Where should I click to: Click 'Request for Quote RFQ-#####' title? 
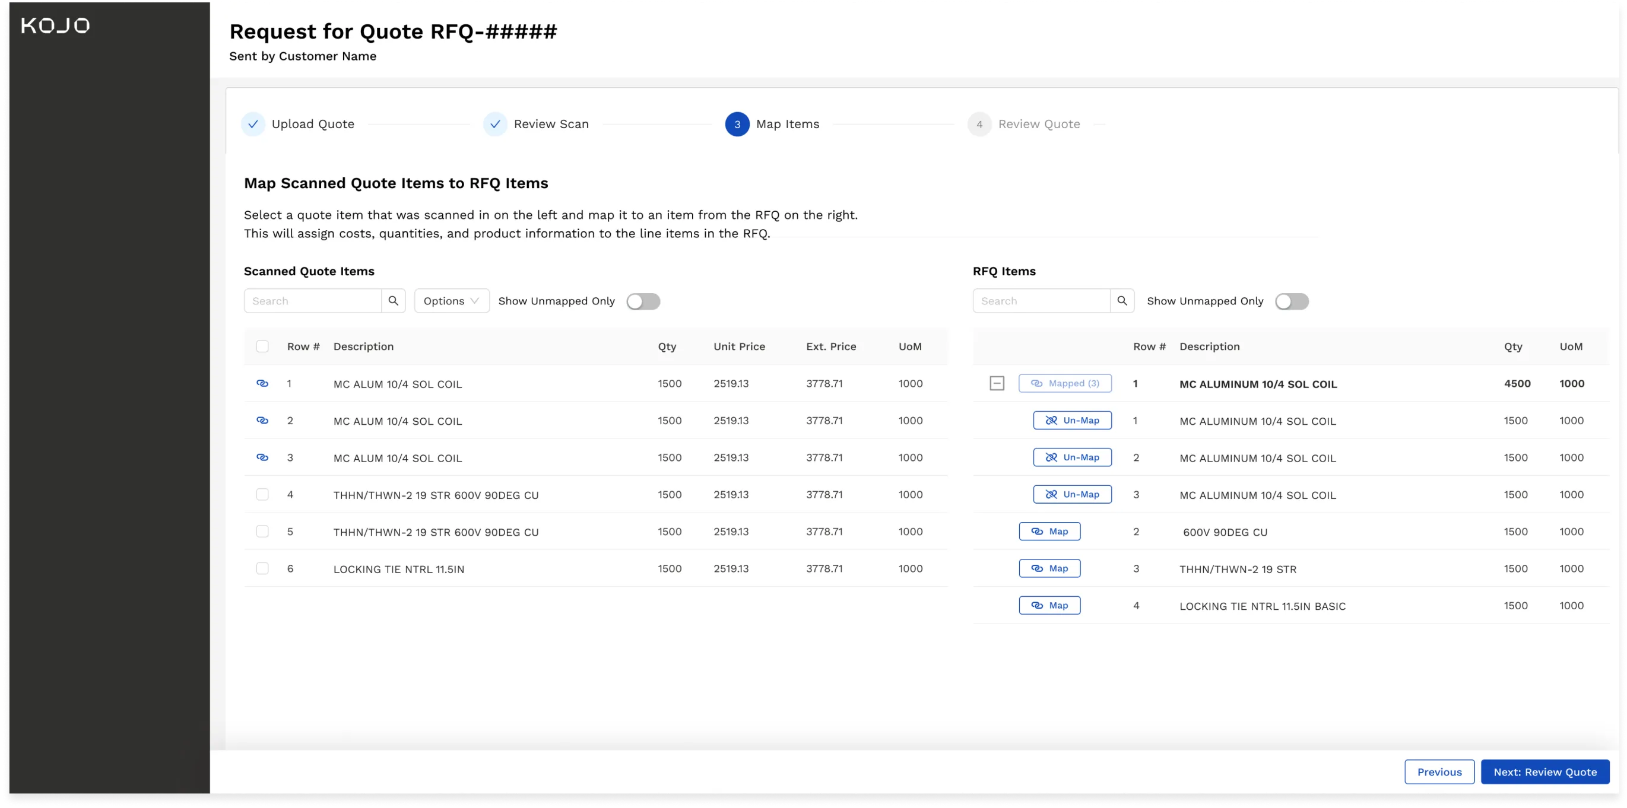click(x=393, y=31)
